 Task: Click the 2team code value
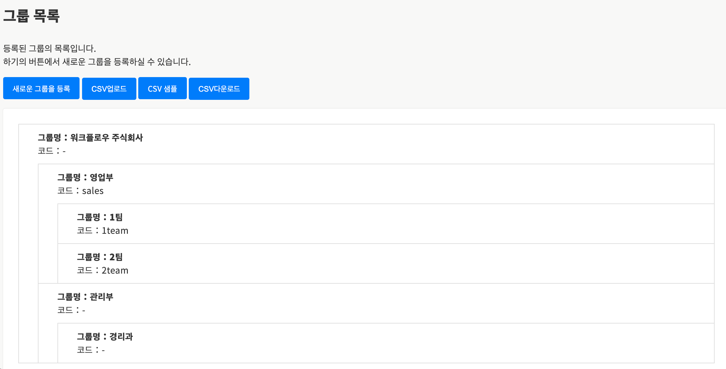pyautogui.click(x=115, y=270)
